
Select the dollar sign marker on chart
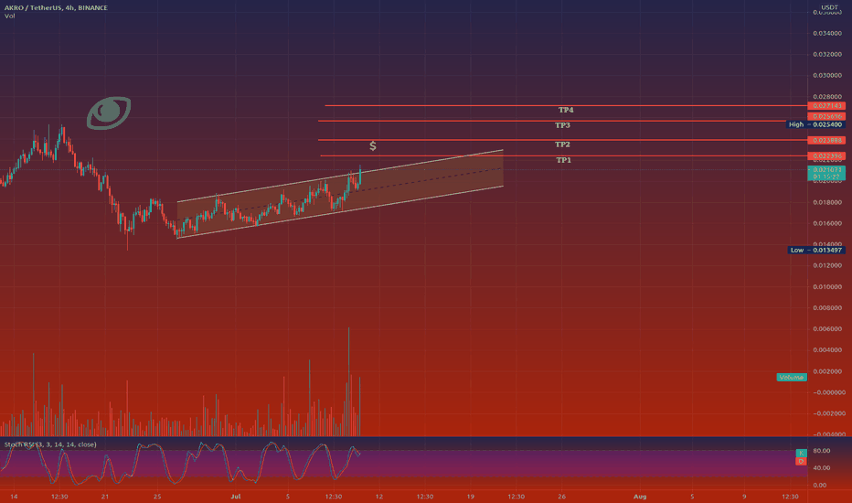373,145
